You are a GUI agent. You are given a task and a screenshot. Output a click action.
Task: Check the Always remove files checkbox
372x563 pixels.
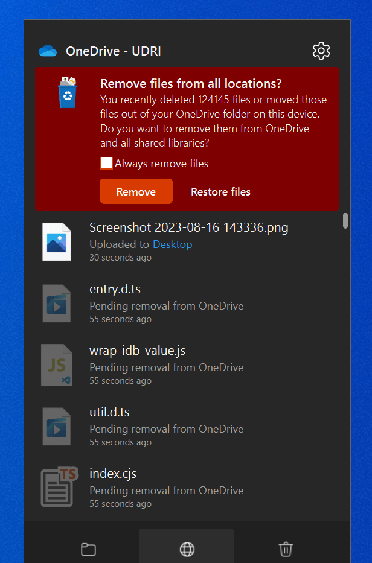coord(107,164)
